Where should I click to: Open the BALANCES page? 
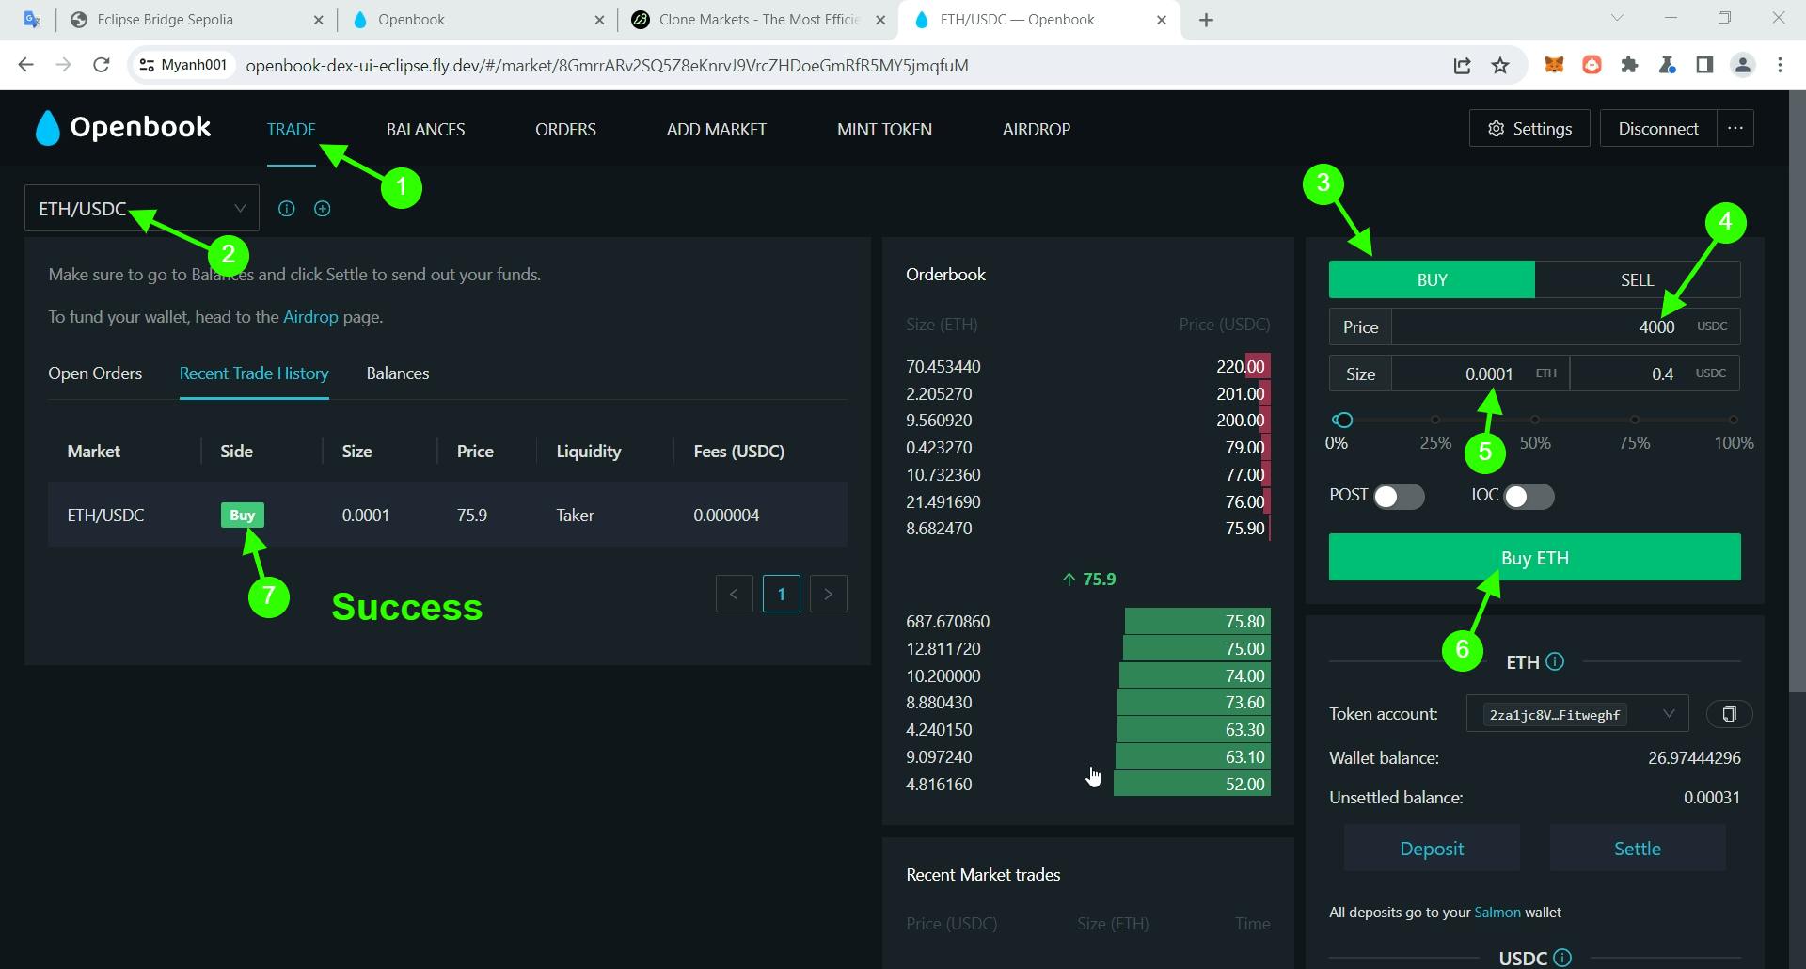coord(425,129)
